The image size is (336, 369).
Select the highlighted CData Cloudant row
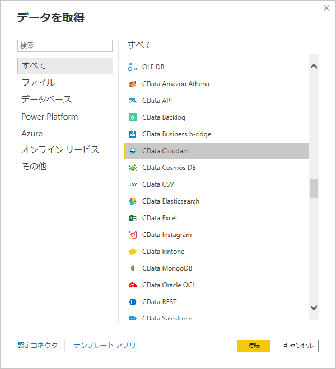(217, 151)
